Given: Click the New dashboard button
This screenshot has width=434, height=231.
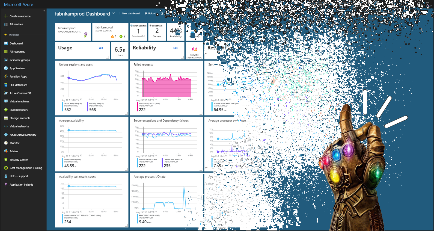Looking at the screenshot, I should [x=129, y=13].
